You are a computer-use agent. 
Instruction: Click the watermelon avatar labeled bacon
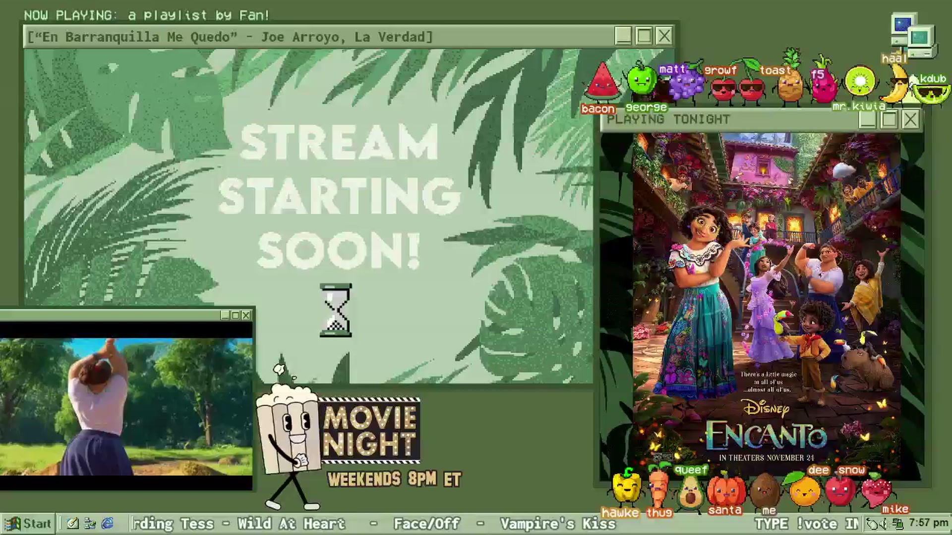602,82
